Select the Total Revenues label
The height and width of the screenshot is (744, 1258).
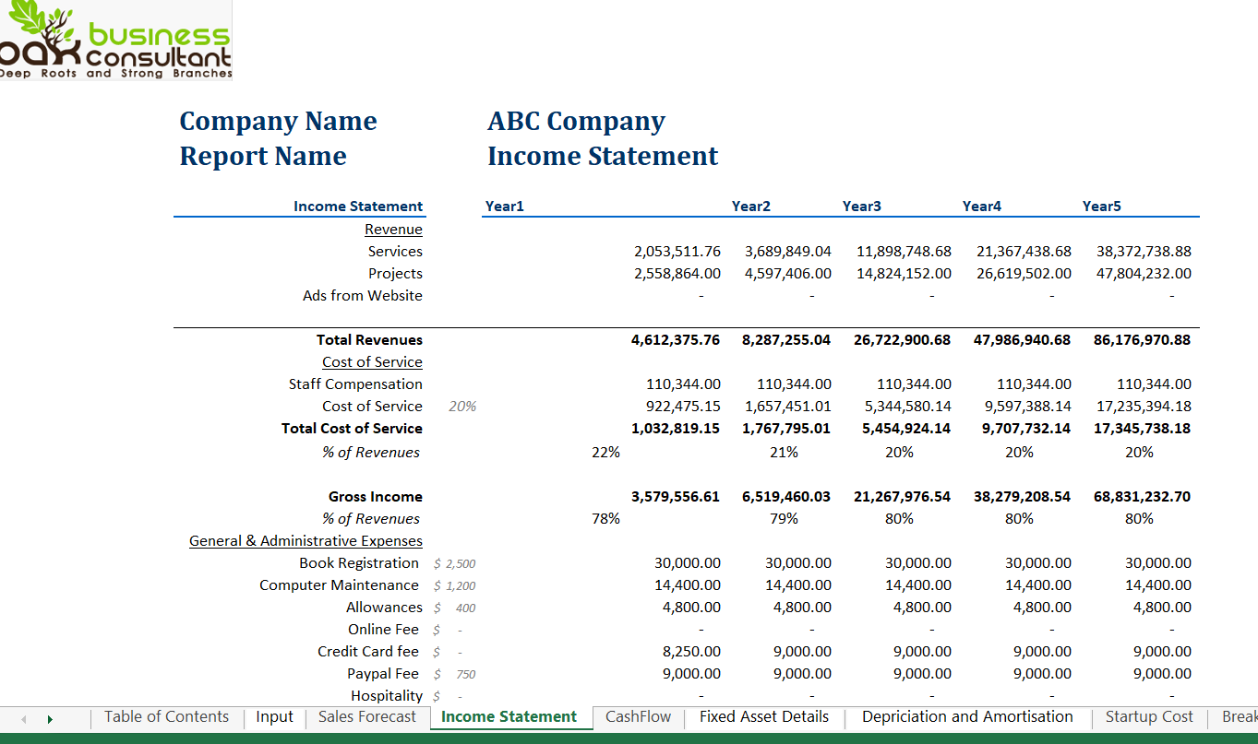[x=369, y=340]
